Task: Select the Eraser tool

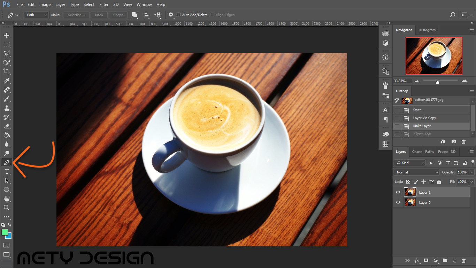Action: 6,126
